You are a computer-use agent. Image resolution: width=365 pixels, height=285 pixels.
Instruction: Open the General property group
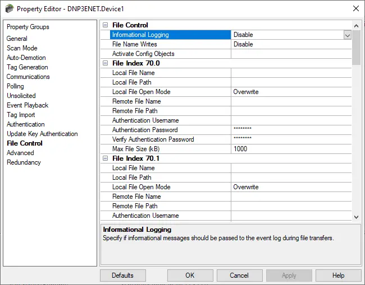point(17,39)
